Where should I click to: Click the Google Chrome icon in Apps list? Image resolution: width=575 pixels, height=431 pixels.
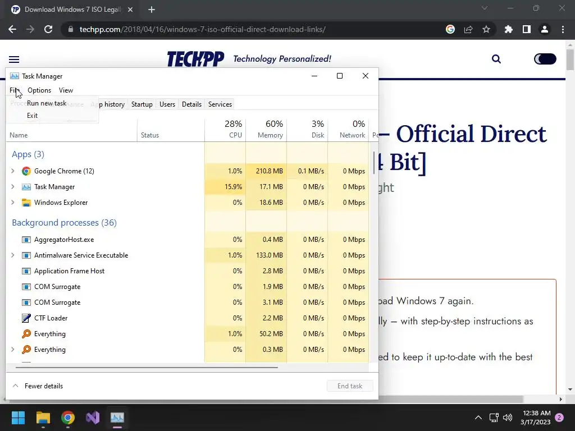(26, 171)
